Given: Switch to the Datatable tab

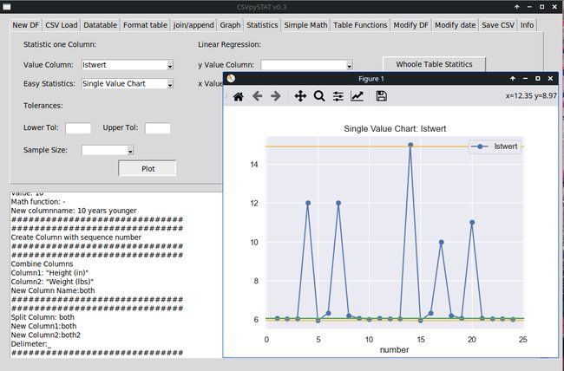Looking at the screenshot, I should pos(101,25).
